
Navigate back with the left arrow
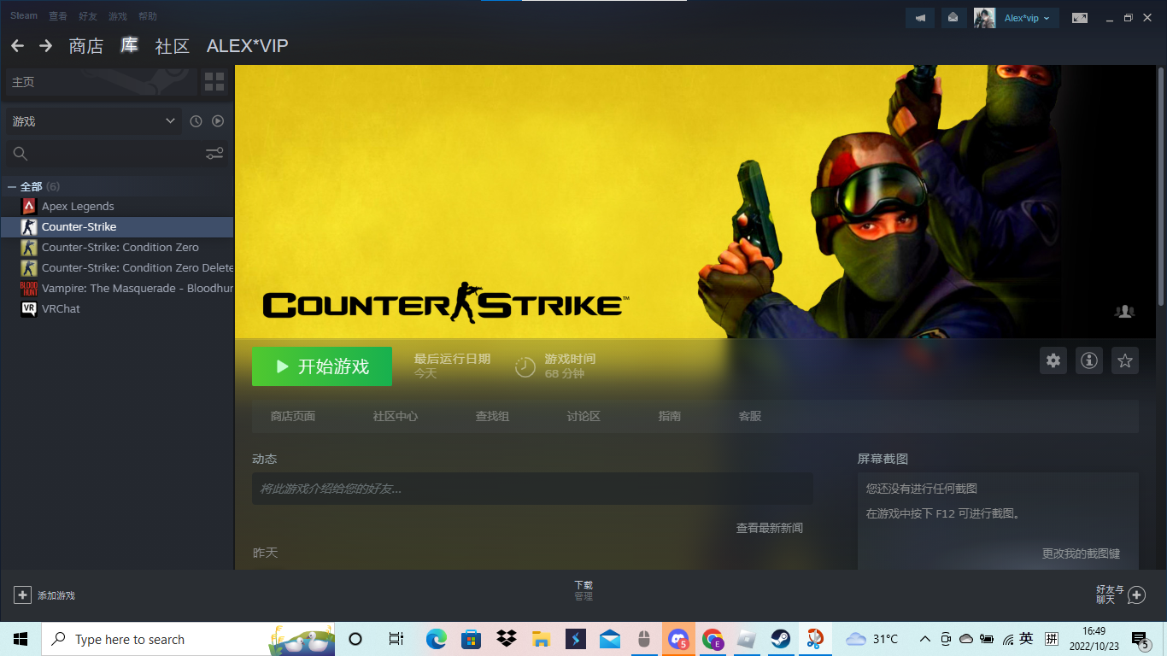tap(17, 46)
